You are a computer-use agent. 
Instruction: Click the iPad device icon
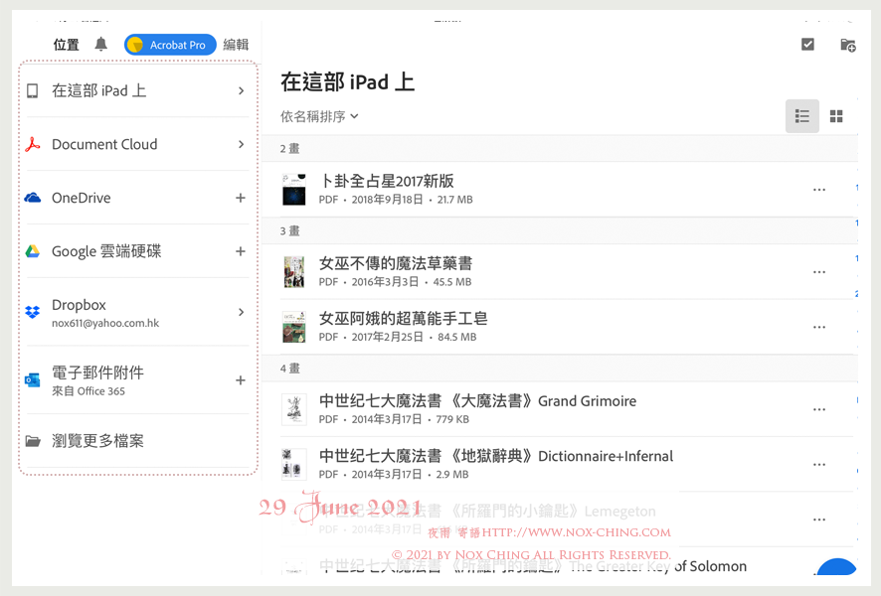coord(33,91)
